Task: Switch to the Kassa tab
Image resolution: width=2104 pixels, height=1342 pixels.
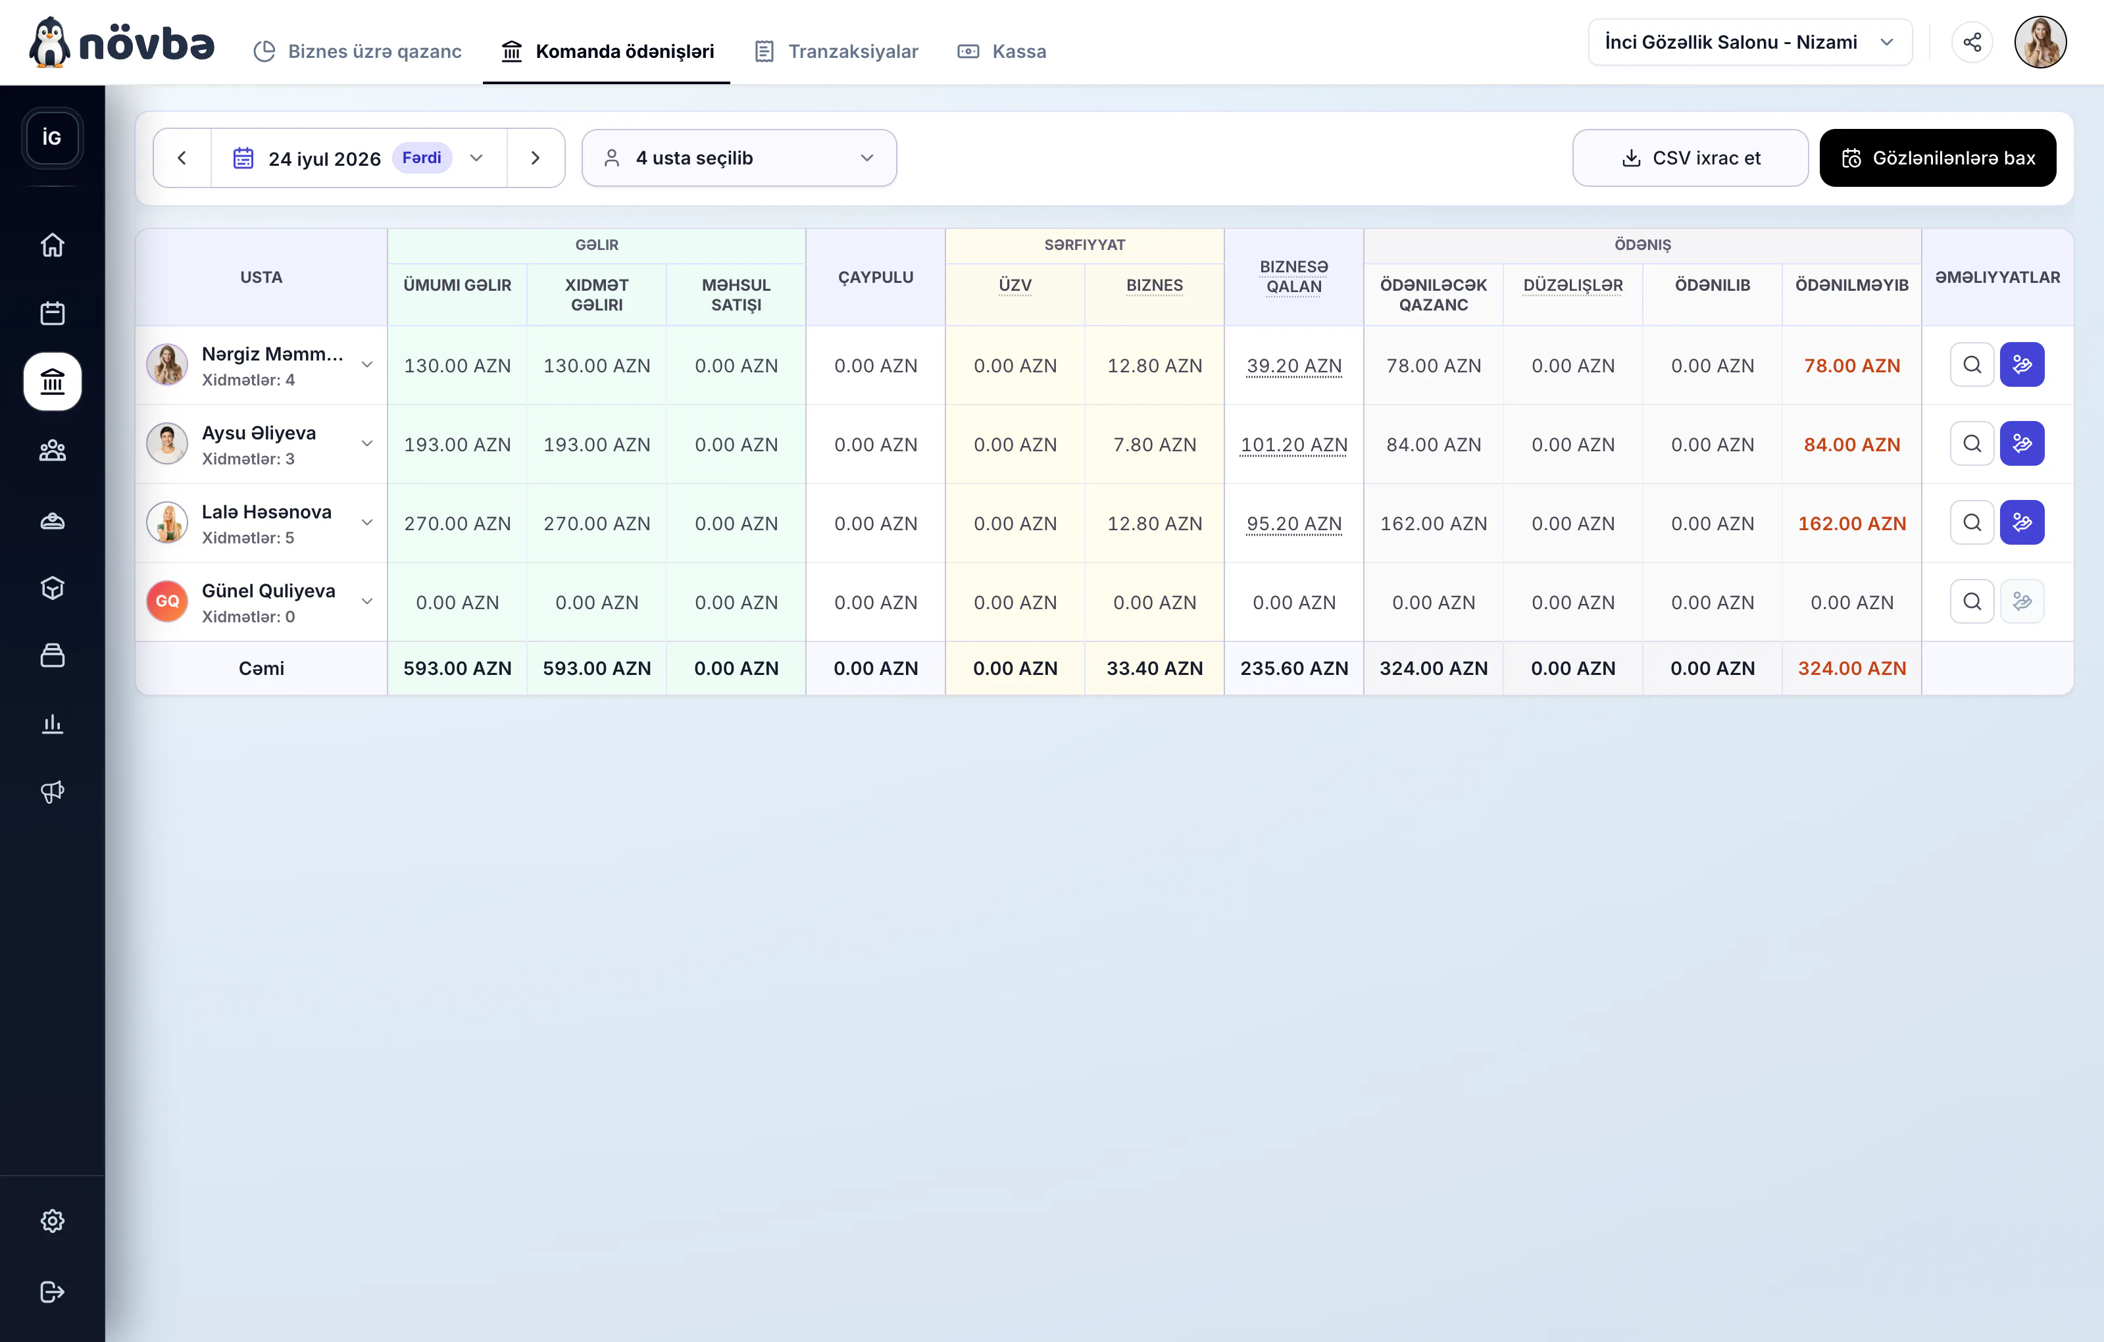Action: (x=1002, y=51)
